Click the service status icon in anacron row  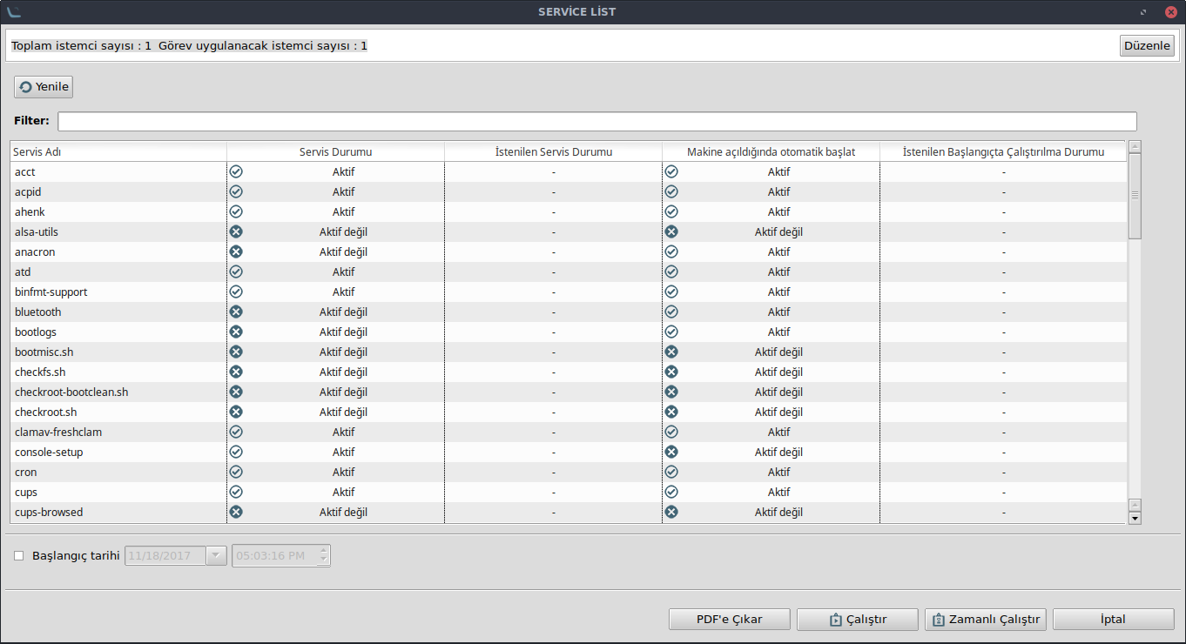[236, 252]
